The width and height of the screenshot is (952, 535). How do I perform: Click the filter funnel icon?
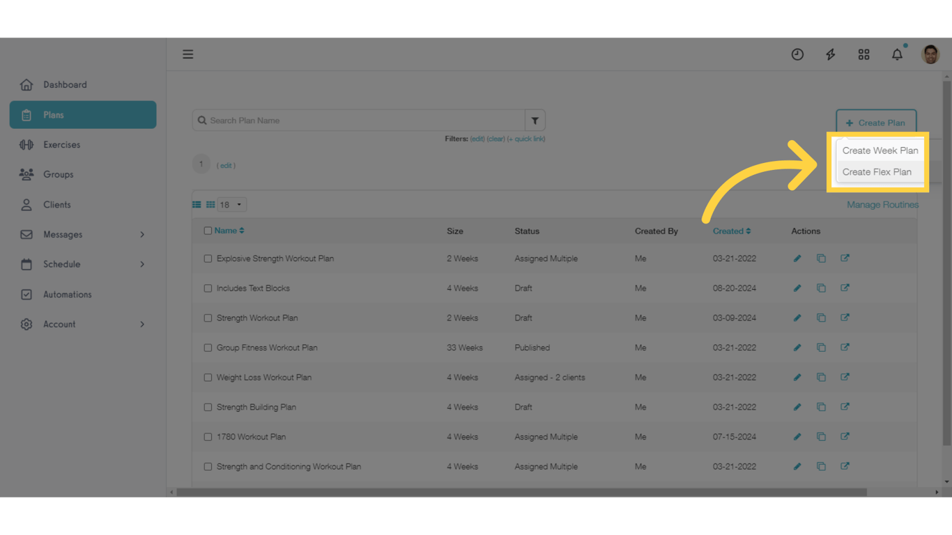[535, 121]
